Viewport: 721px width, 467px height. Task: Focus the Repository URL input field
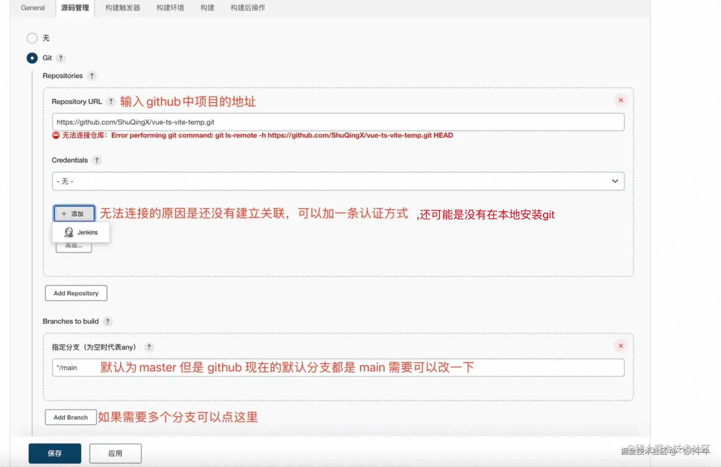(338, 122)
